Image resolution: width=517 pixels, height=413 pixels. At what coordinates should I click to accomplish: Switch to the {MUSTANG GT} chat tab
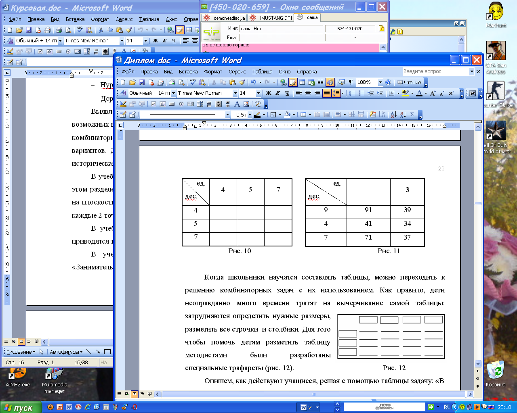[271, 18]
